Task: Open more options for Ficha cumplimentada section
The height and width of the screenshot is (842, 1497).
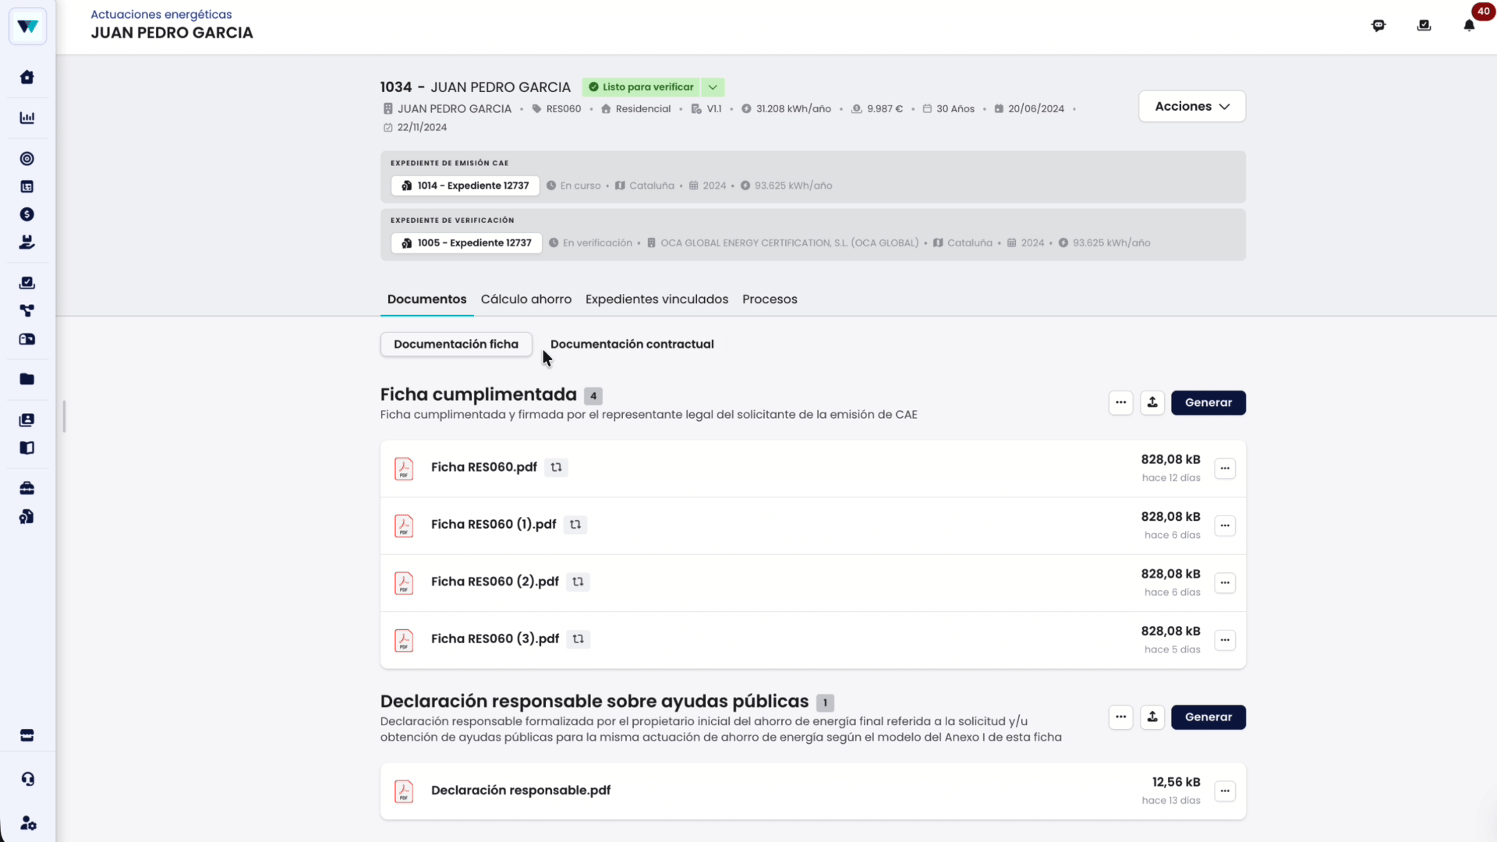Action: (x=1120, y=402)
